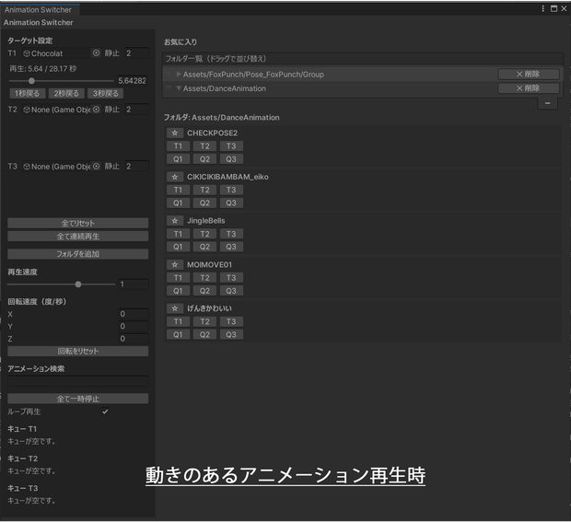The image size is (571, 522).
Task: Toggle the ループ再生 checkbox
Action: pos(105,412)
